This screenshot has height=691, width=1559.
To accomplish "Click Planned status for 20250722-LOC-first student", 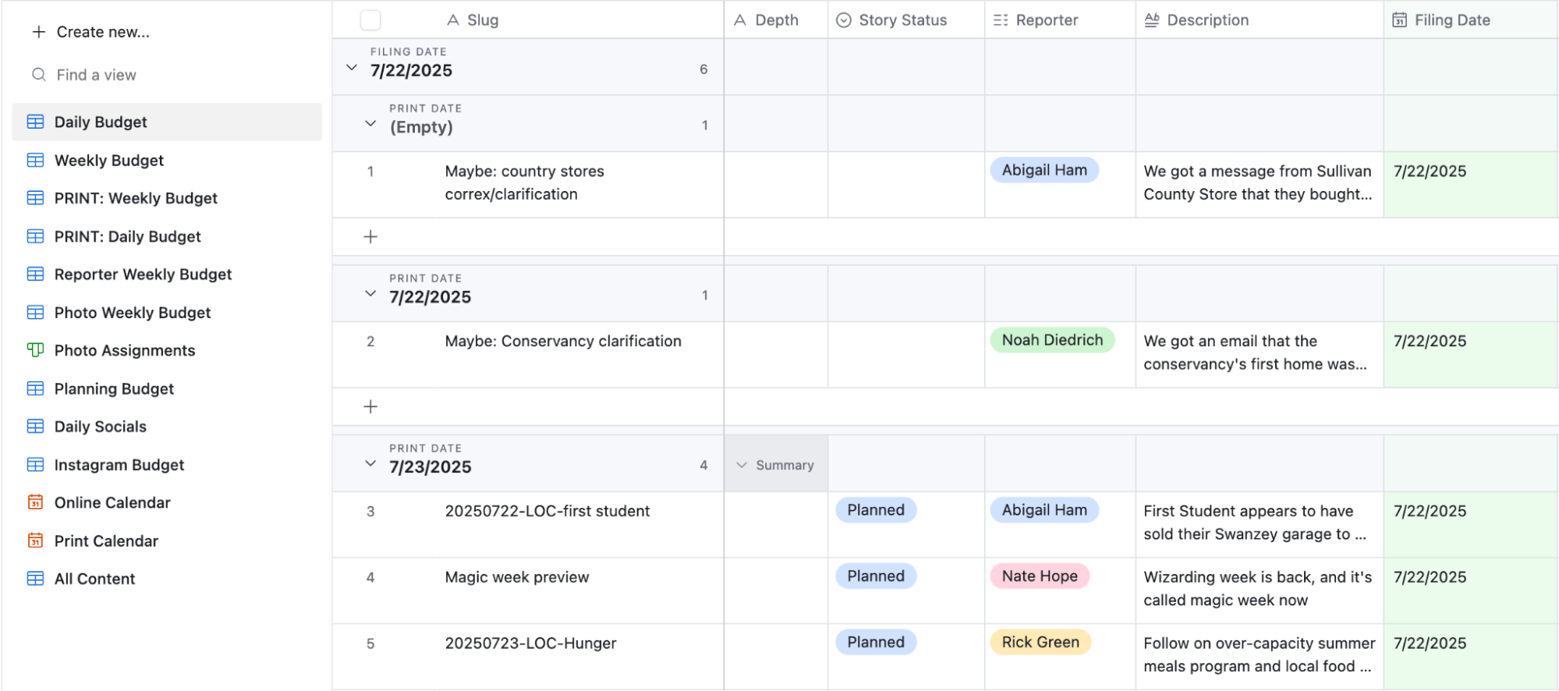I will point(876,510).
